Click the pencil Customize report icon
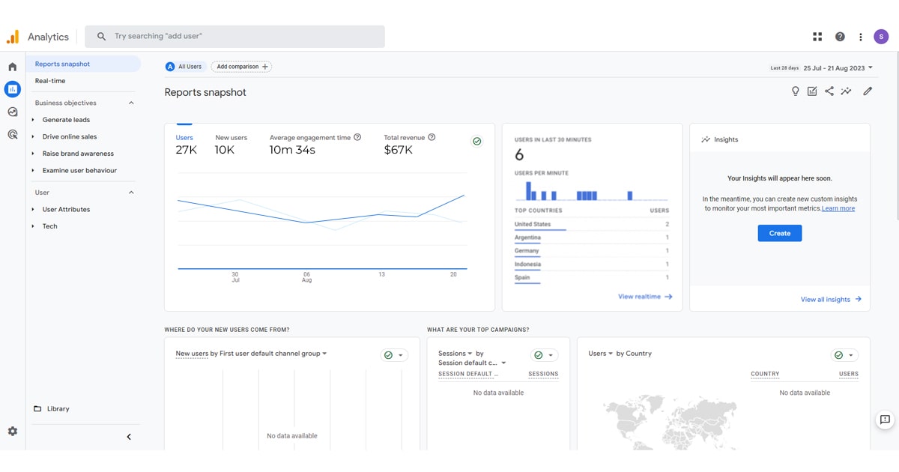The width and height of the screenshot is (899, 472). [868, 91]
